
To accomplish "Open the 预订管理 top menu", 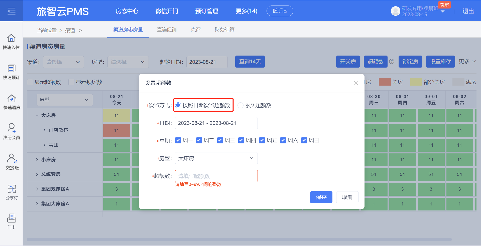I will 207,11.
